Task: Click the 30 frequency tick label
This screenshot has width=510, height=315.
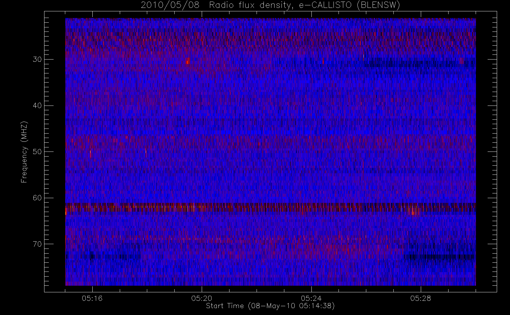Action: (37, 60)
